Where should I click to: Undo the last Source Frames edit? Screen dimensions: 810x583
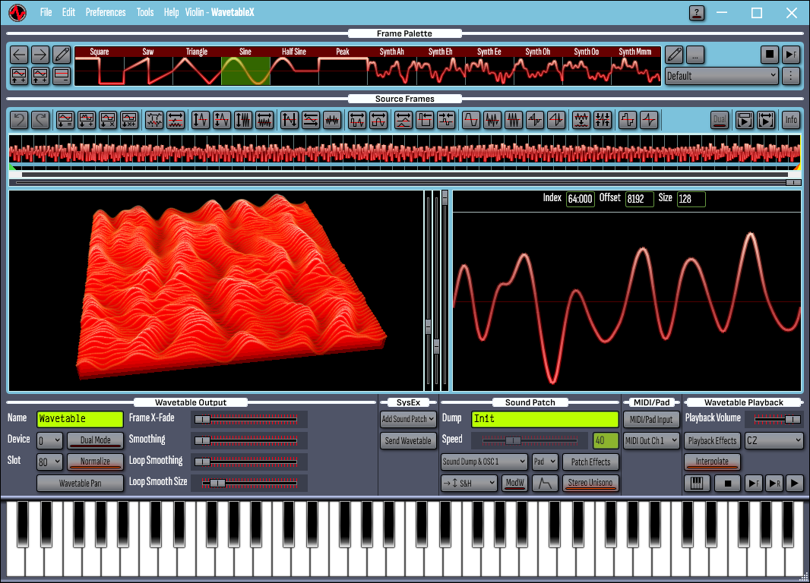tap(19, 120)
